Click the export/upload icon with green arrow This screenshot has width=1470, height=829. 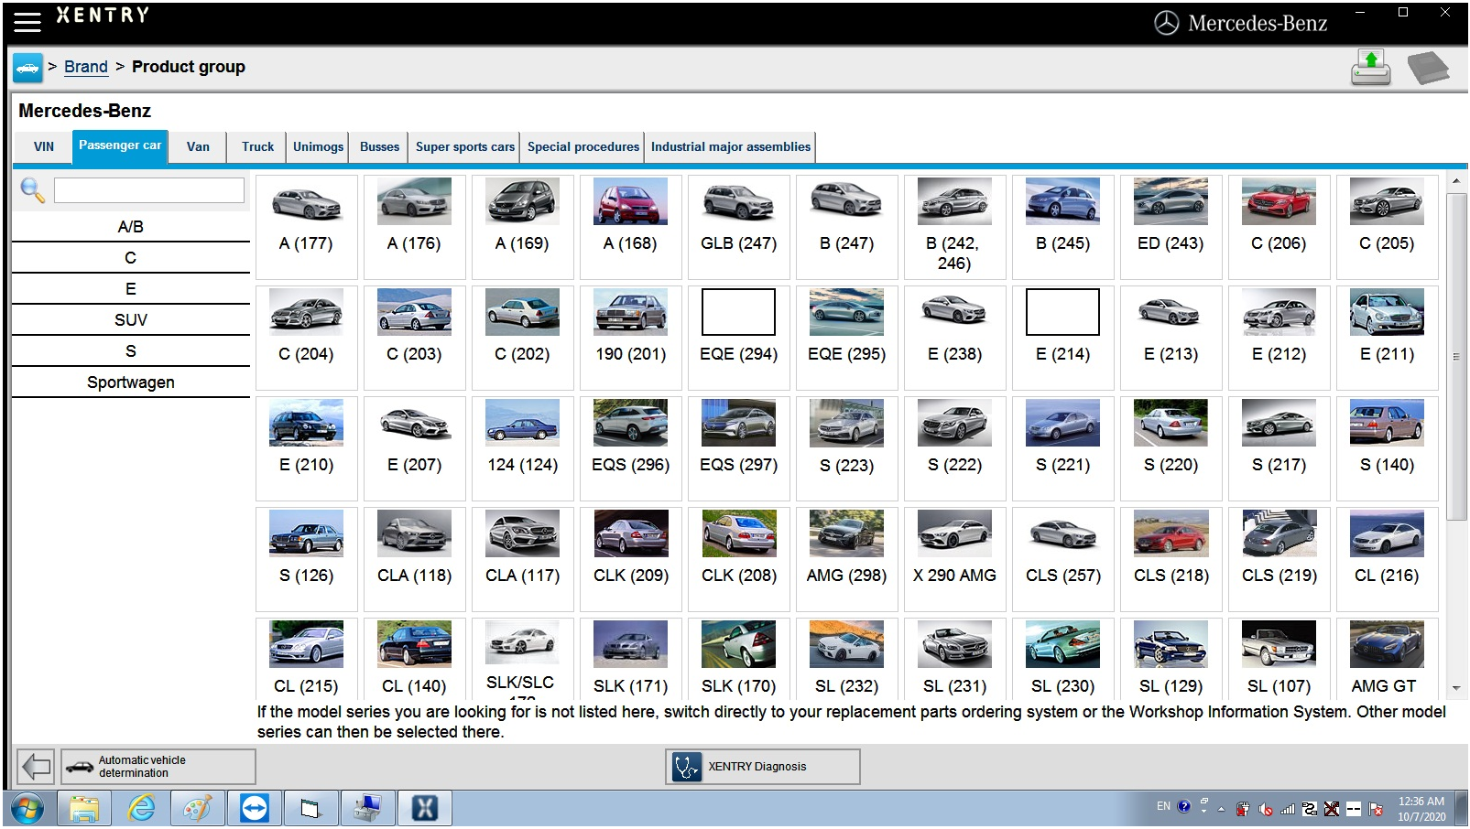tap(1371, 68)
